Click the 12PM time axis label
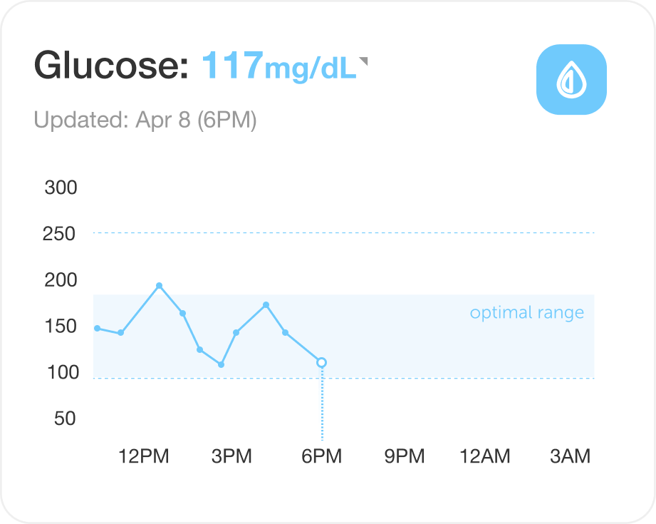Screen dimensions: 656x524 click(143, 456)
